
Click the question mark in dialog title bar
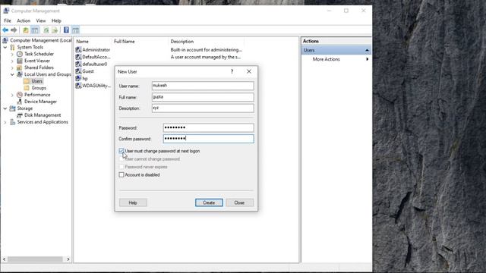(x=232, y=71)
